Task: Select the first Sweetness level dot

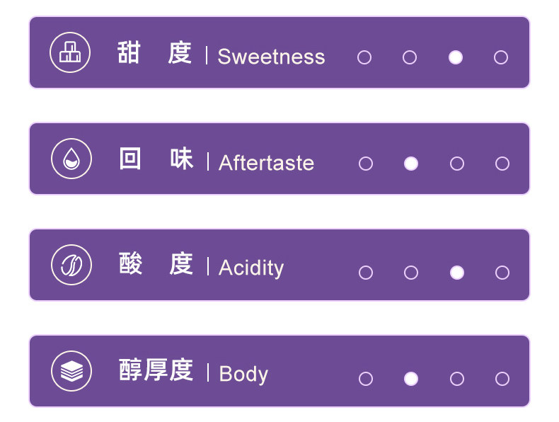Action: click(364, 57)
